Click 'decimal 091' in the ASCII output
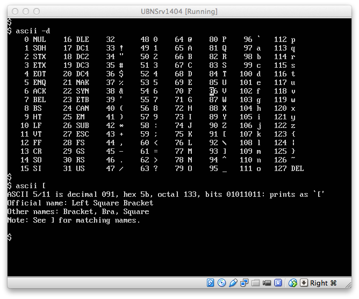Viewport: 359px width, 299px height. pos(91,195)
